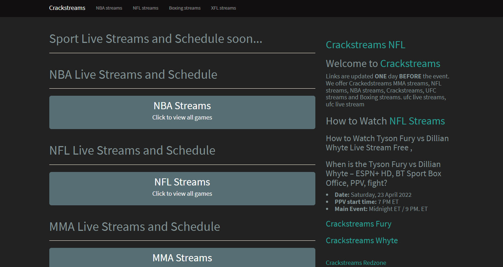This screenshot has width=503, height=267.
Task: Click Crackstreams link in Welcome heading
Action: (410, 64)
